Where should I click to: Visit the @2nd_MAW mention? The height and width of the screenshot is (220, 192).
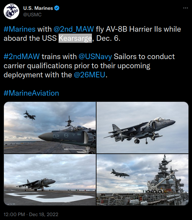pyautogui.click(x=74, y=29)
